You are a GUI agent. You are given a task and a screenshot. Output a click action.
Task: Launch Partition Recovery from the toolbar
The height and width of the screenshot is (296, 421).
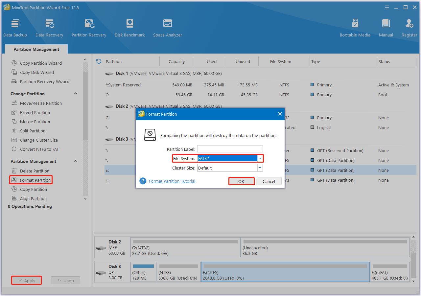pyautogui.click(x=89, y=28)
